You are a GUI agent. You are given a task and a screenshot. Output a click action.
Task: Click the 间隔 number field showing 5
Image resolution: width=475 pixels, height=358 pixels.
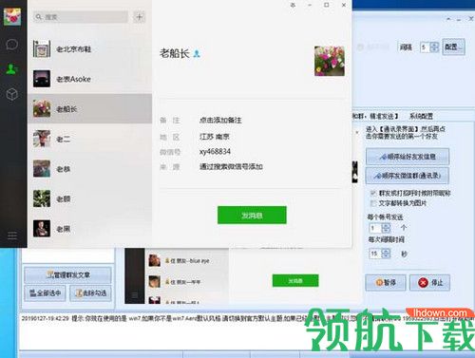click(x=426, y=47)
